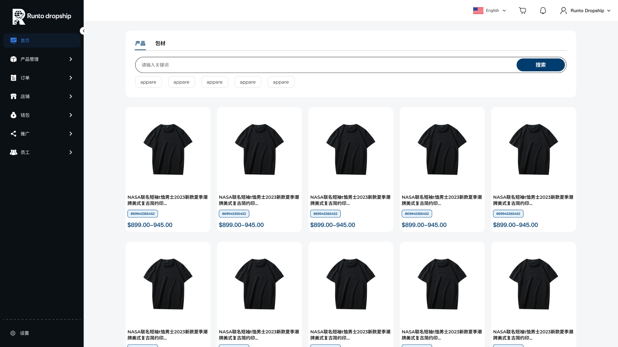The height and width of the screenshot is (347, 618).
Task: Select the 产品管理 box icon
Action: click(x=14, y=59)
